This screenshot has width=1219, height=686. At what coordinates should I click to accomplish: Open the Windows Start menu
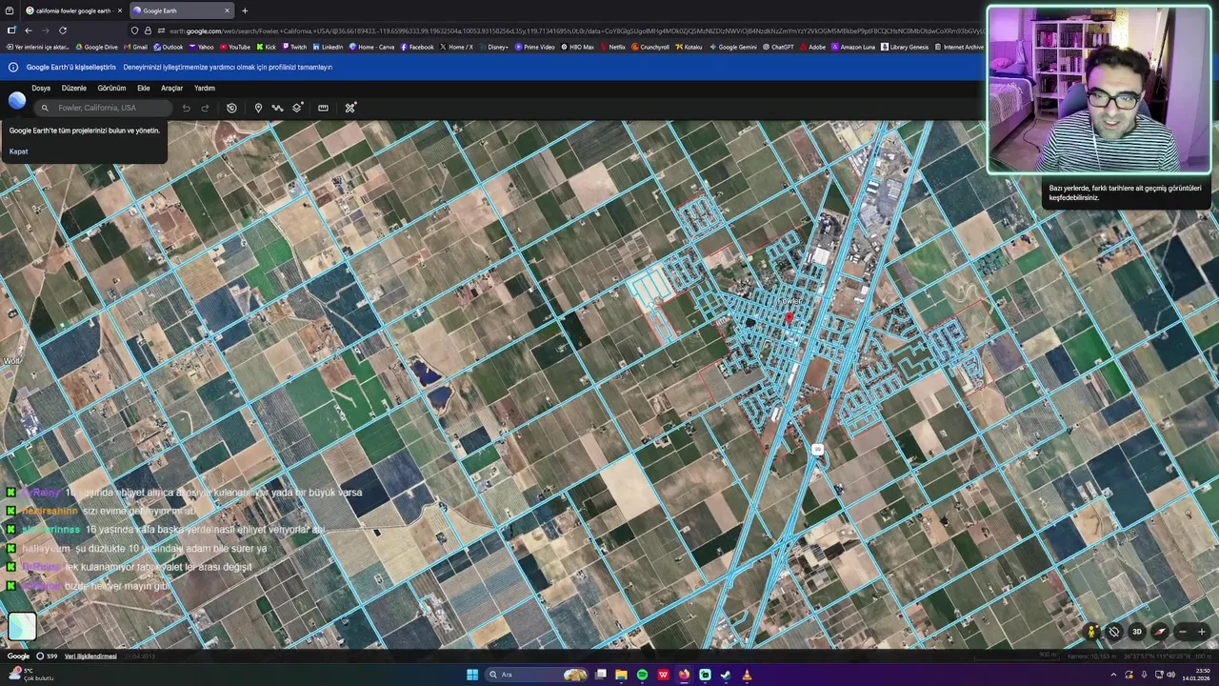472,675
